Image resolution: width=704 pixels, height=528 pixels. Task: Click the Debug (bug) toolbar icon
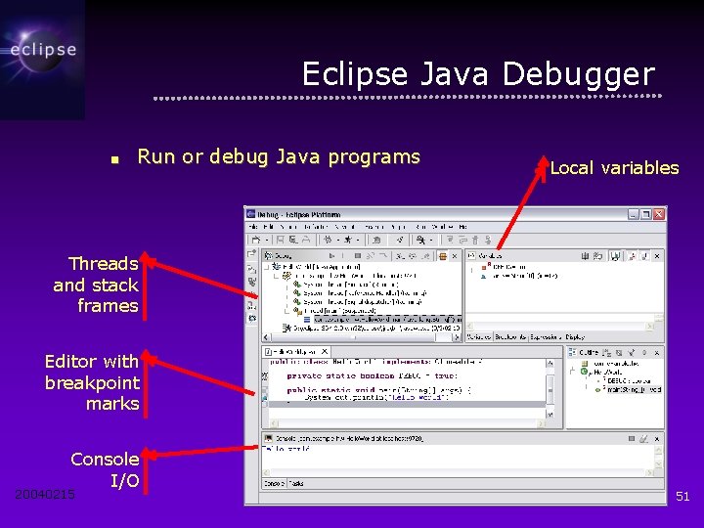(329, 240)
